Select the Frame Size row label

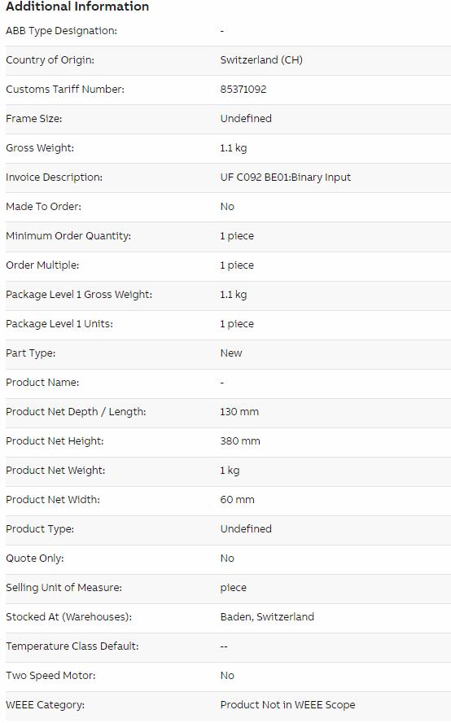pos(33,119)
